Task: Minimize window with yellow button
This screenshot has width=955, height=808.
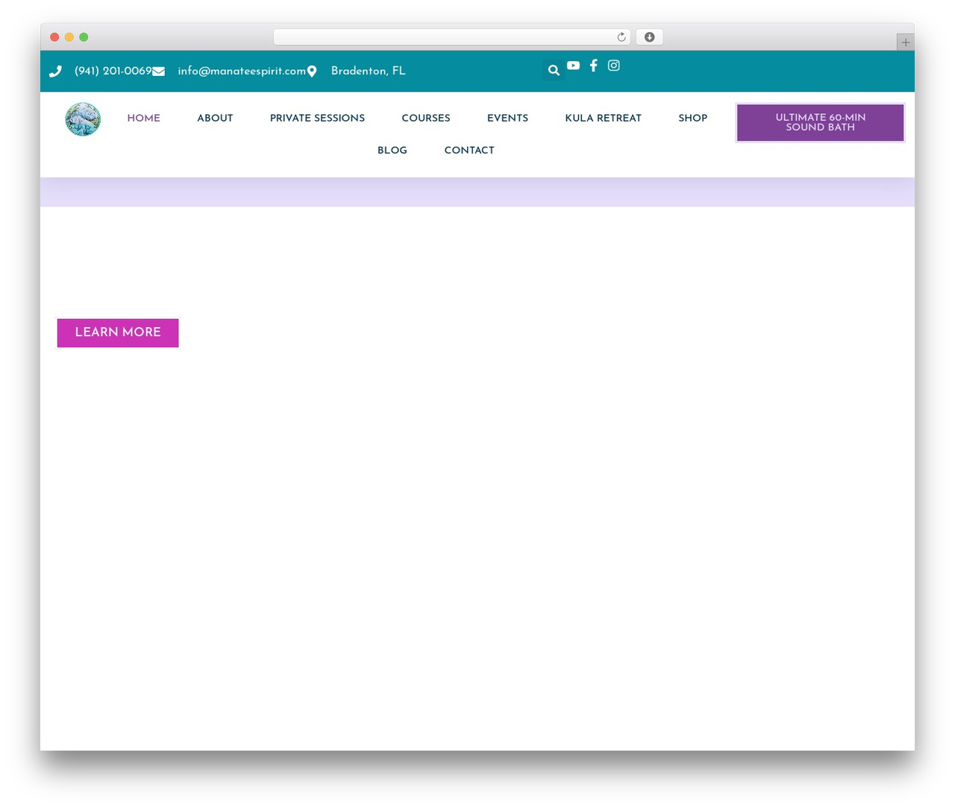Action: (x=69, y=37)
